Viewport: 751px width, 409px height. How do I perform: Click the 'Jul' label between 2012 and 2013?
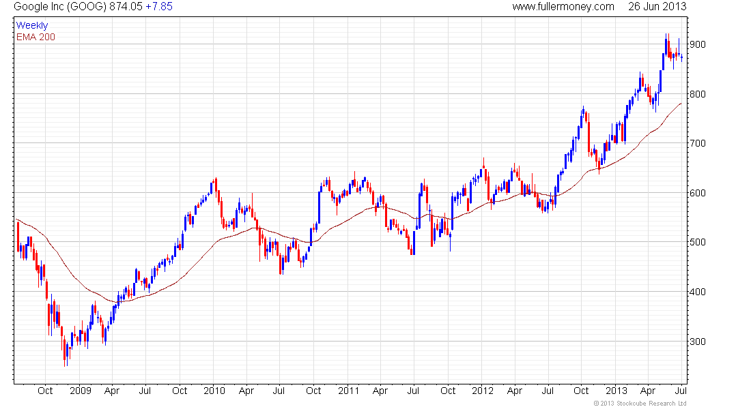pyautogui.click(x=548, y=391)
